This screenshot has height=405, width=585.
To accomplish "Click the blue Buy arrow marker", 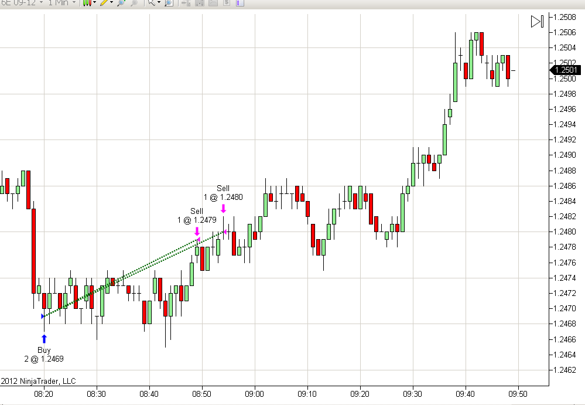I will [44, 339].
